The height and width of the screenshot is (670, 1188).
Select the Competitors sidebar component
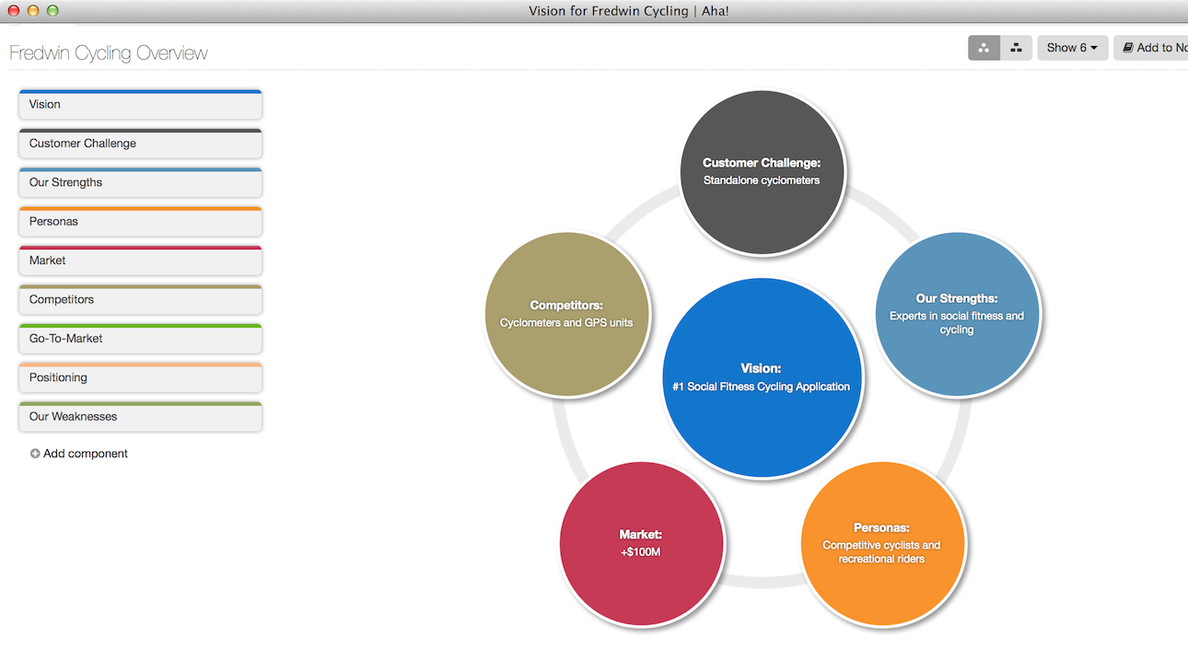coord(140,299)
